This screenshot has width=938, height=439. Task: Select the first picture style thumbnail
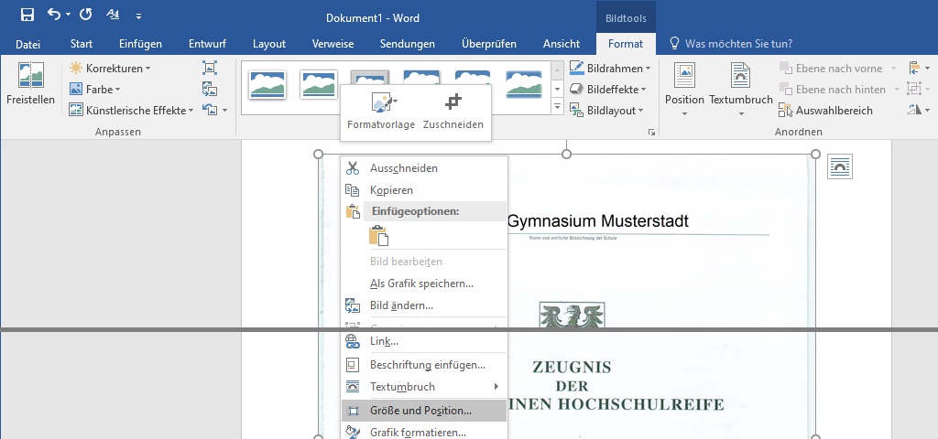pos(267,85)
